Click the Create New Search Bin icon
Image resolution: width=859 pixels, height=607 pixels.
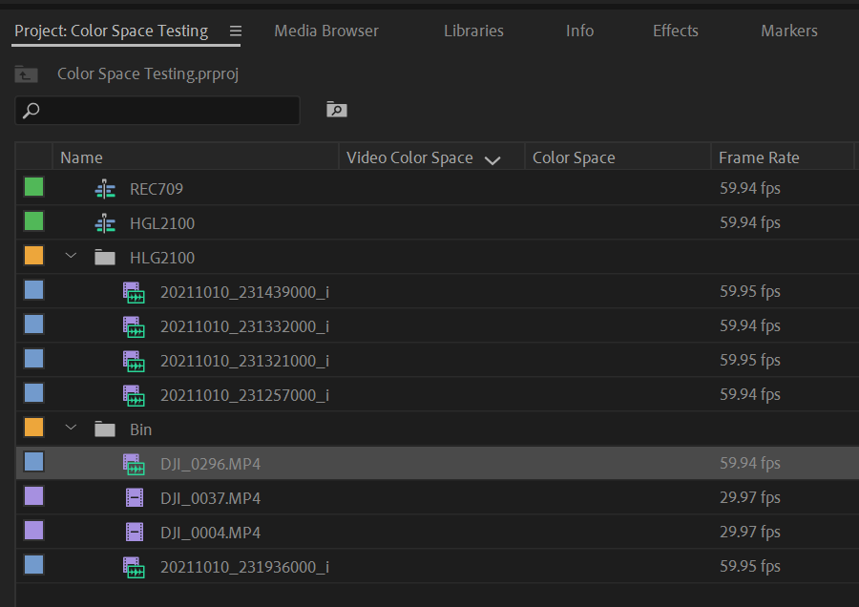pyautogui.click(x=336, y=110)
